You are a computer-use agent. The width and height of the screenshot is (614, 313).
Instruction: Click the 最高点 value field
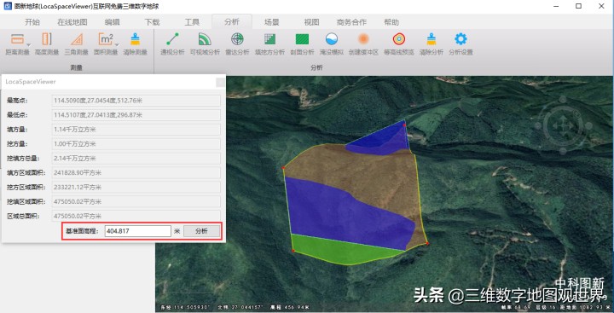tap(136, 101)
